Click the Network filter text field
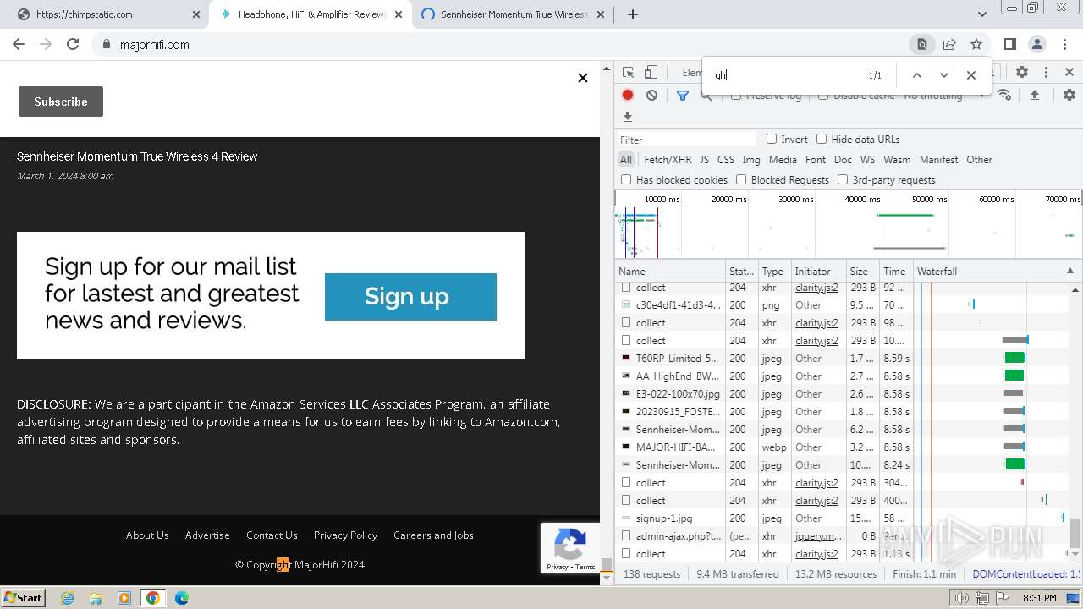Viewport: 1083px width, 609px height. 686,140
